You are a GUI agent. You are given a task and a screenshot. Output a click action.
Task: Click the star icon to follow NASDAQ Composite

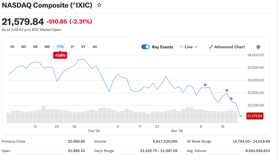(x=99, y=5)
